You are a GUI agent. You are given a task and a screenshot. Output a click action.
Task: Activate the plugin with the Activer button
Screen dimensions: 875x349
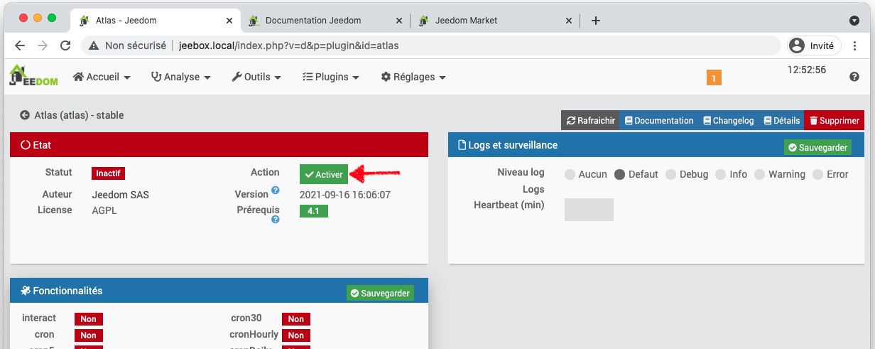pyautogui.click(x=324, y=174)
